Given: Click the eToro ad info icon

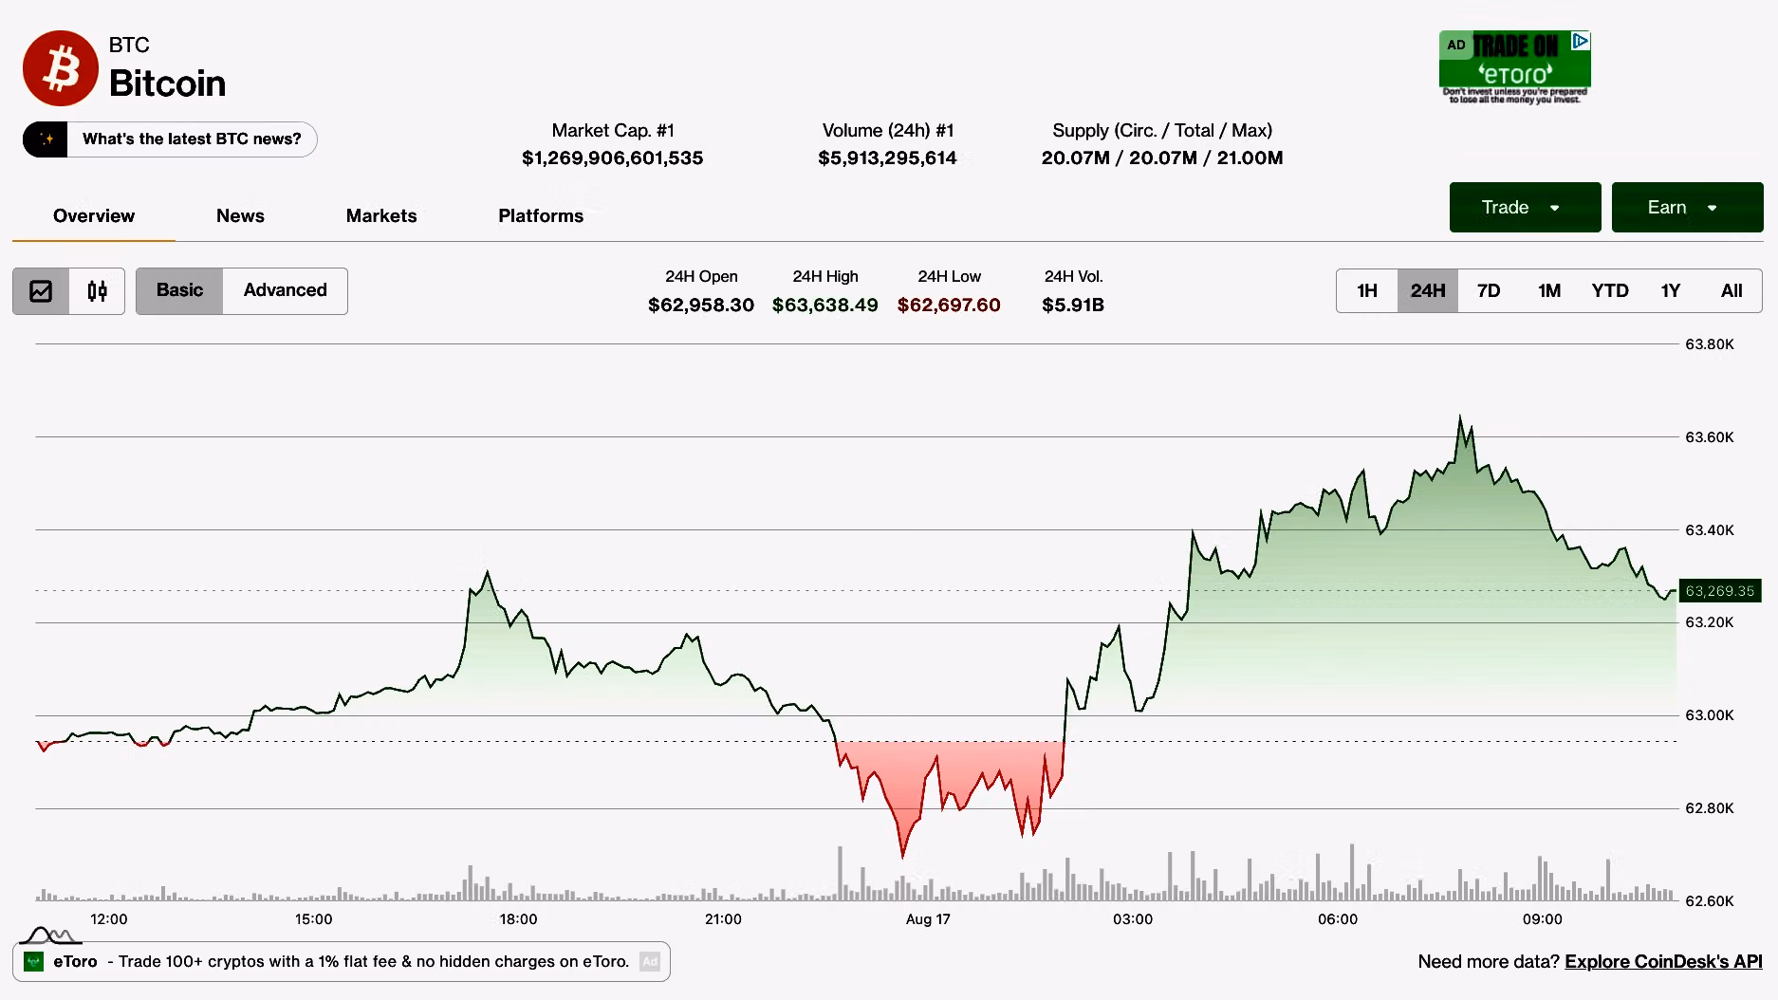Looking at the screenshot, I should (1581, 42).
